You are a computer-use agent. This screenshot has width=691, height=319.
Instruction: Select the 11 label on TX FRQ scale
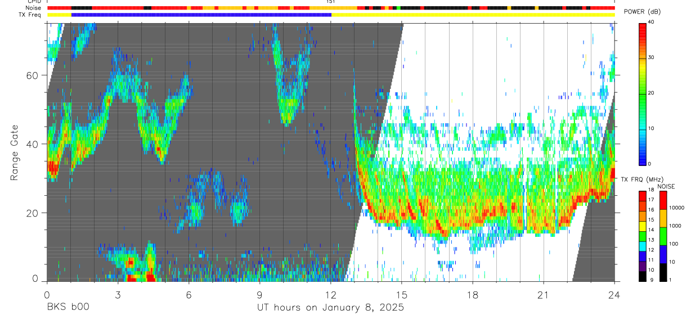tap(651, 259)
